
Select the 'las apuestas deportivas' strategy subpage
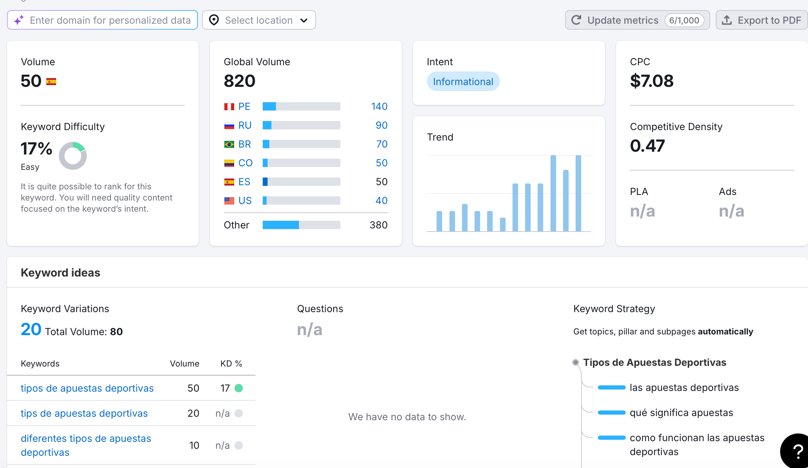(684, 387)
